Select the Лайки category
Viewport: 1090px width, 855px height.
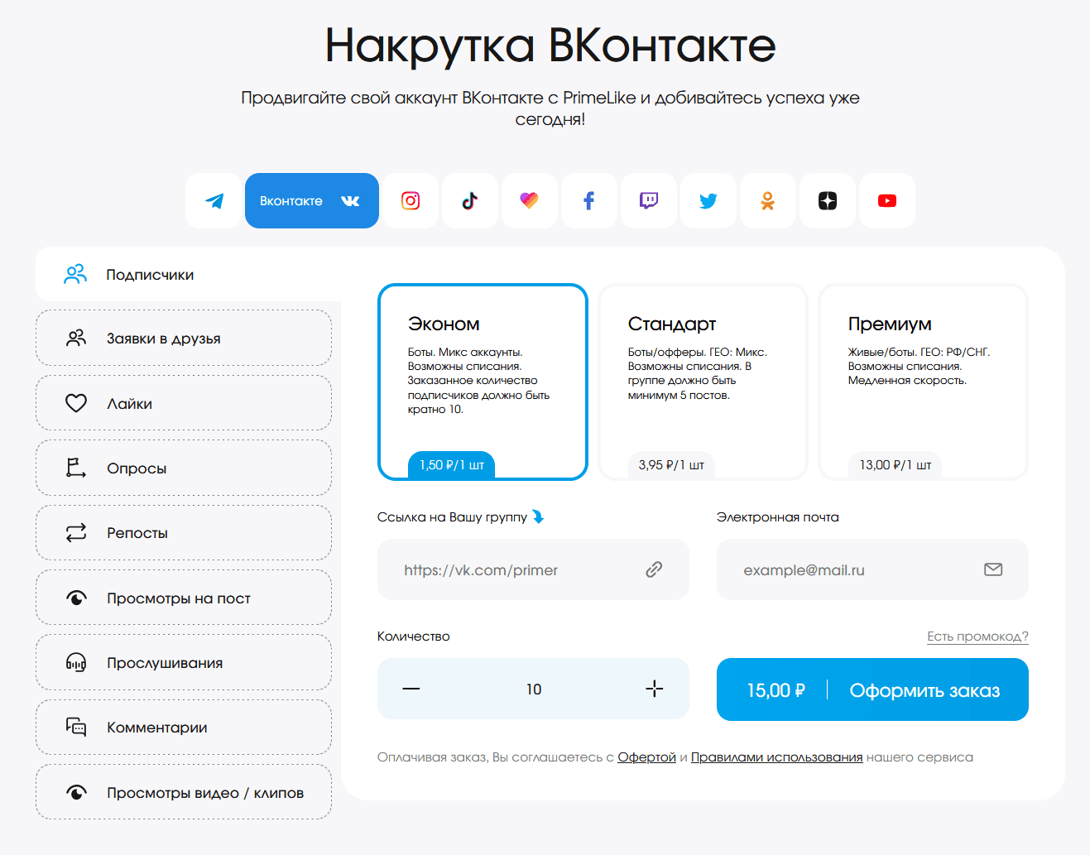184,403
